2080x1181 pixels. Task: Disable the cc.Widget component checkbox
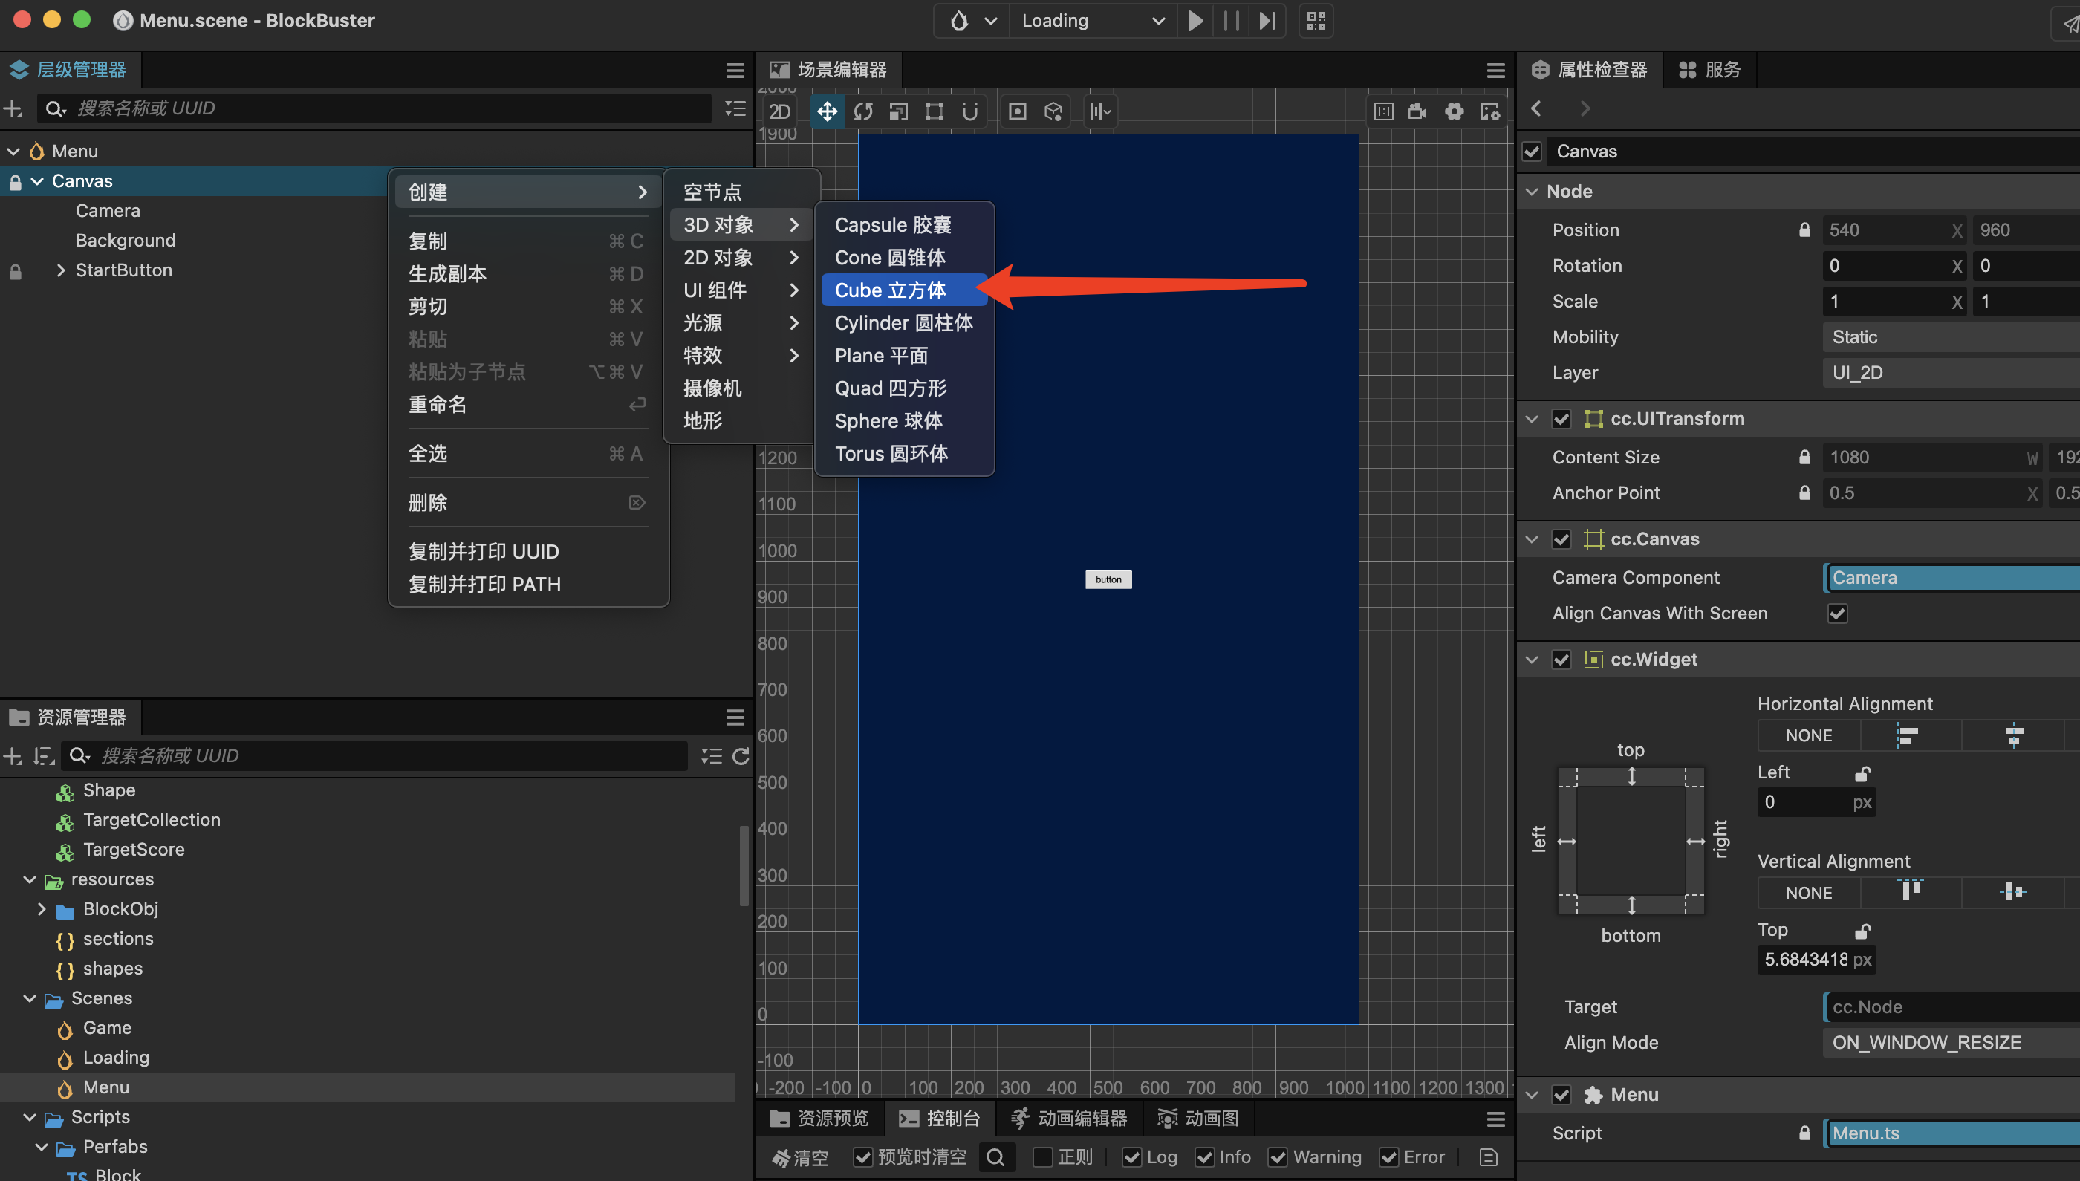1561,659
